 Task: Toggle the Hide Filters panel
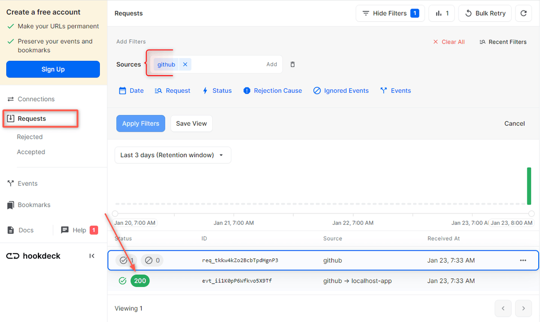click(x=390, y=13)
